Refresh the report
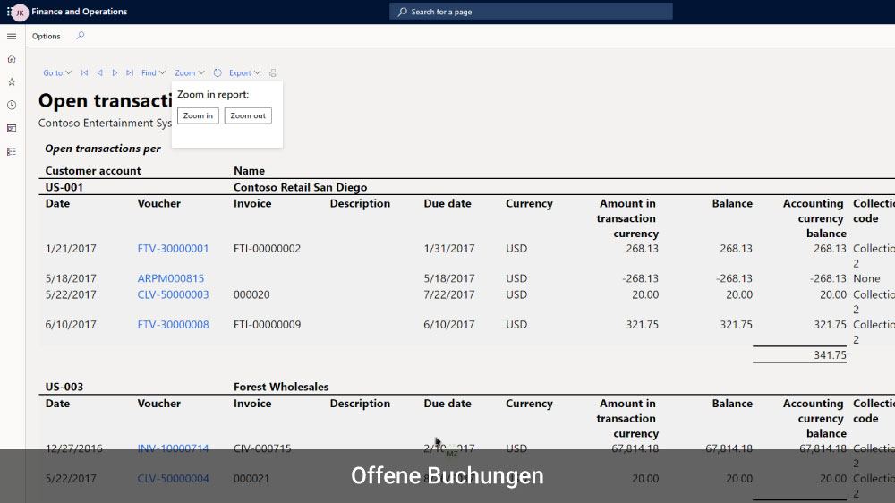The height and width of the screenshot is (503, 895). (217, 73)
